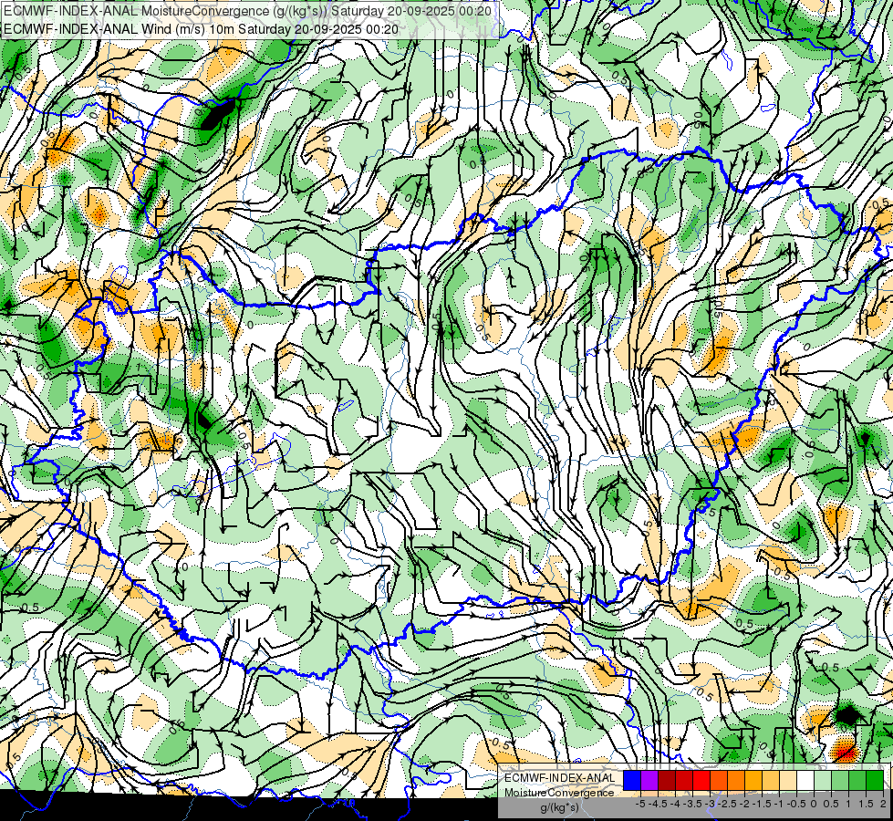Pick the palest green swatch between 0 and 0.5

coord(823,780)
